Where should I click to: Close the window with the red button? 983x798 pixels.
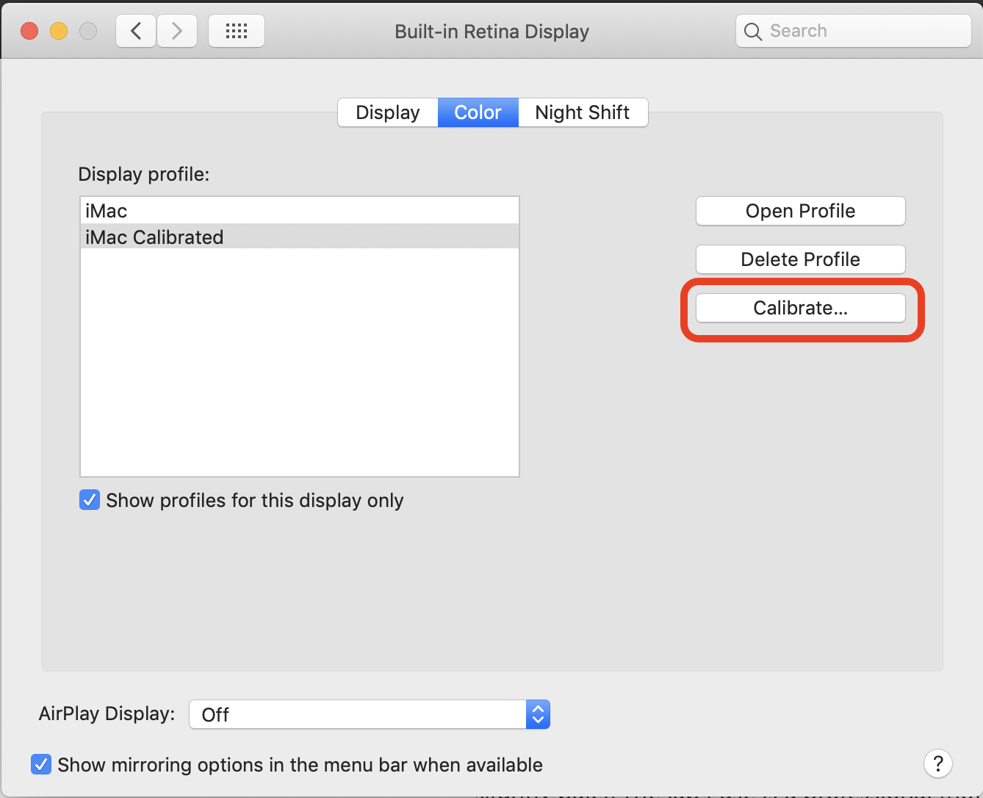point(29,31)
